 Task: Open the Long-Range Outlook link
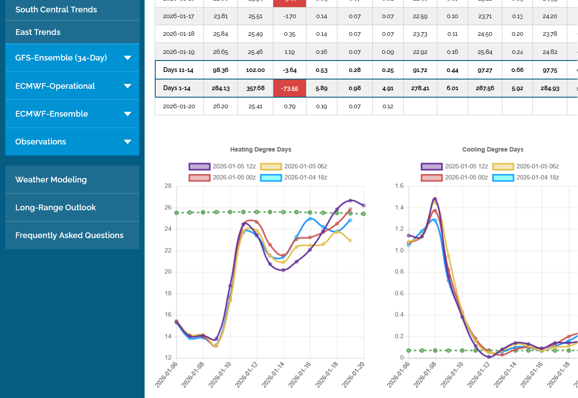click(55, 208)
